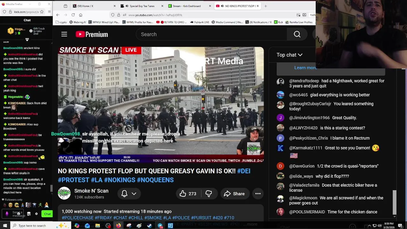Click inside the YouTube search field

[x=211, y=34]
